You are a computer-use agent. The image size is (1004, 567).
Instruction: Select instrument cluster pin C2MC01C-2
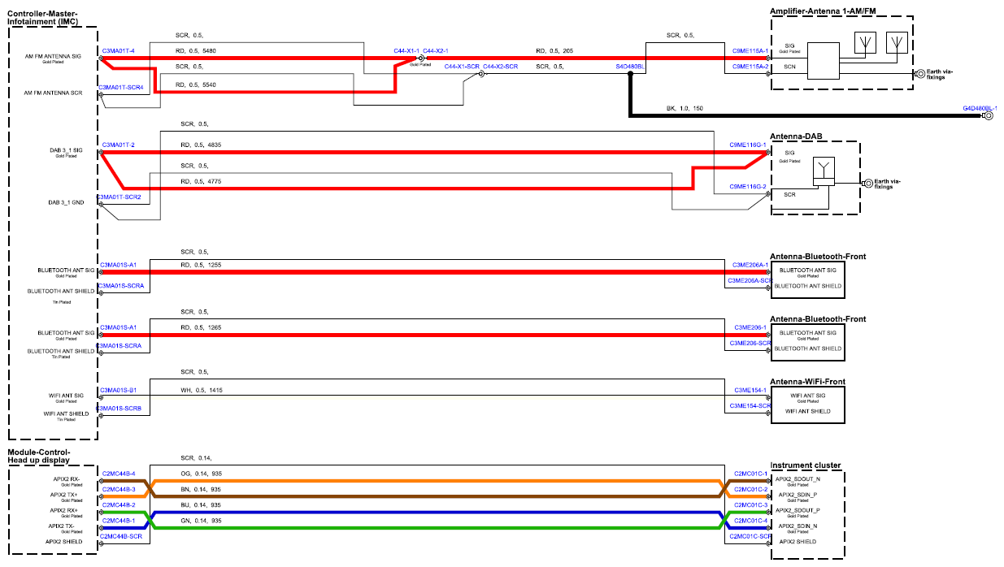click(751, 490)
